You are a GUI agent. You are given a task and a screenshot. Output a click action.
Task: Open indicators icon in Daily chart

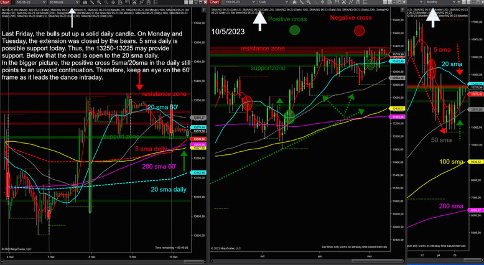351,2
